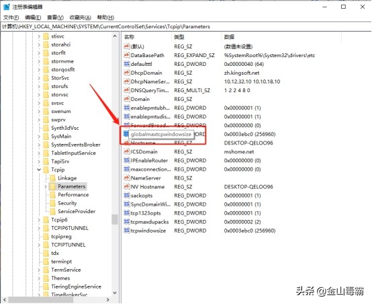Click the tcp1323opts DWORD icon
The height and width of the screenshot is (304, 372).
click(127, 213)
